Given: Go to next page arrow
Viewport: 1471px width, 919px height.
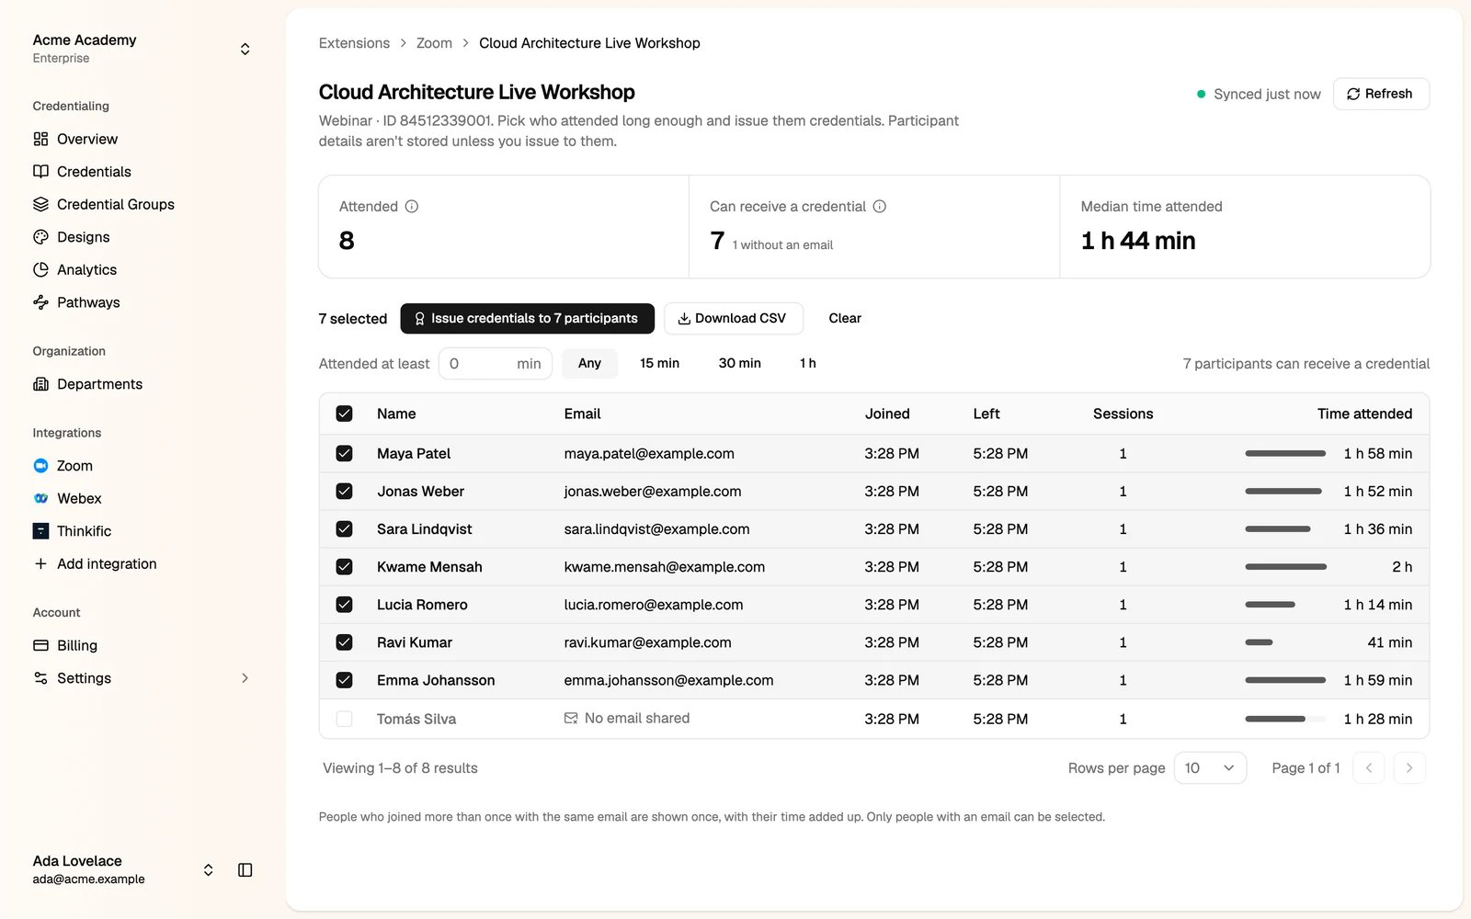Looking at the screenshot, I should pyautogui.click(x=1409, y=768).
